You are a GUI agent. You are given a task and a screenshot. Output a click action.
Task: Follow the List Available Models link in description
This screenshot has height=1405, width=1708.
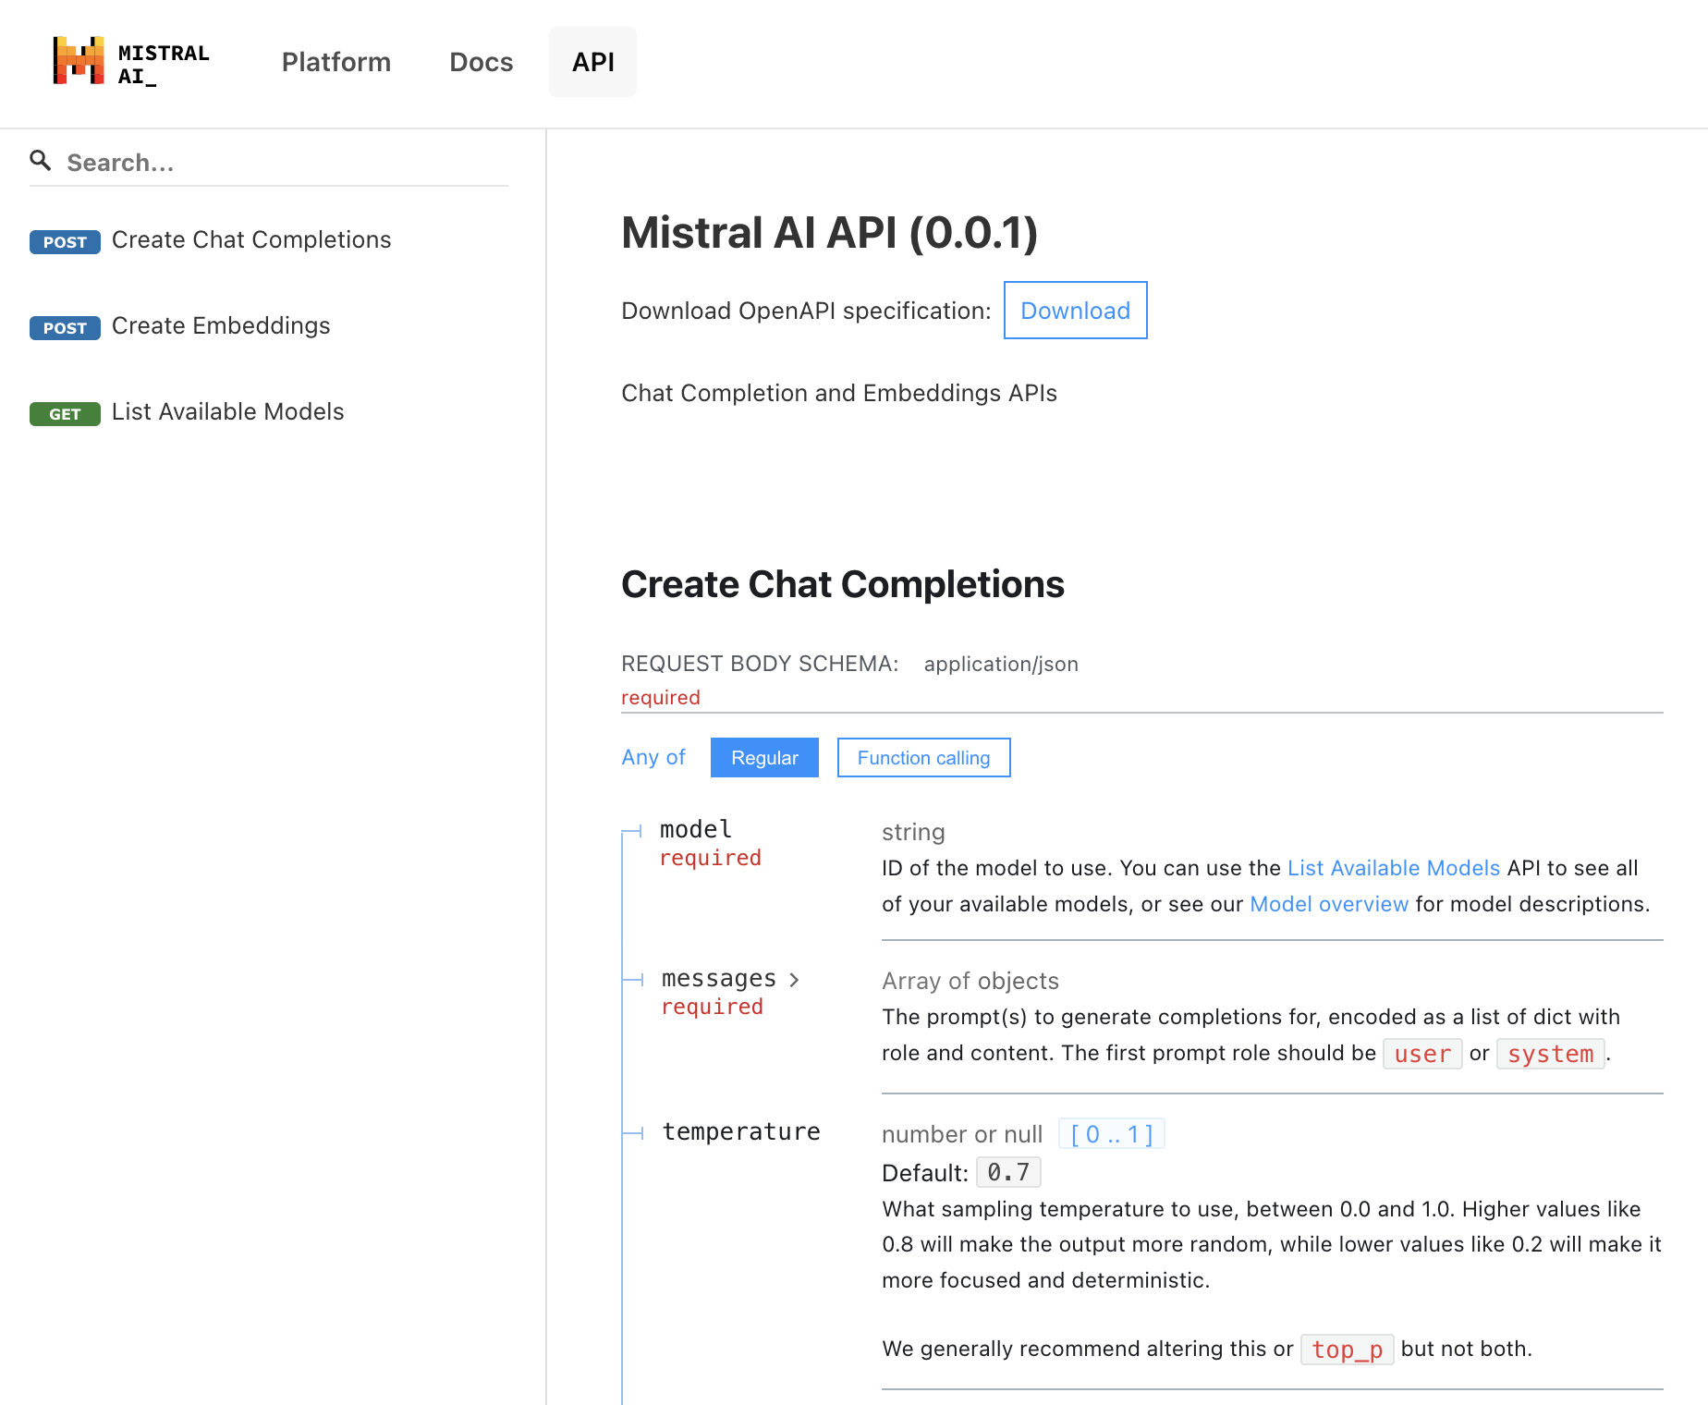(x=1394, y=868)
